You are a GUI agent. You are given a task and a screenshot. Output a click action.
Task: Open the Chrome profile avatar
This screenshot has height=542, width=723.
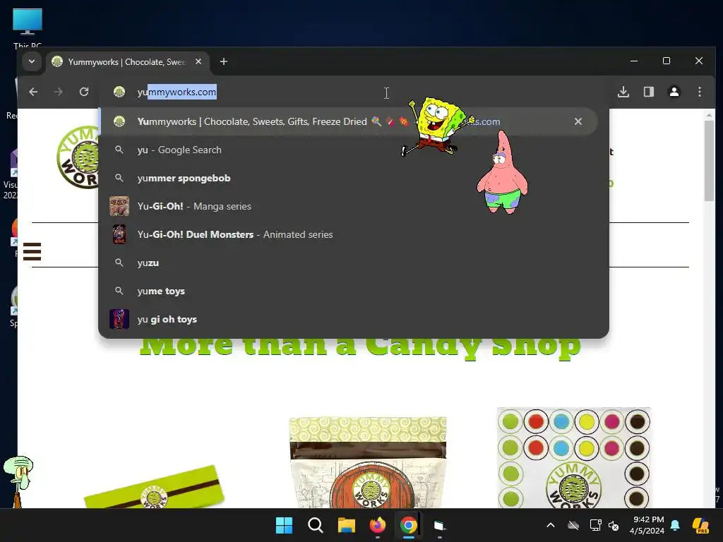[674, 92]
